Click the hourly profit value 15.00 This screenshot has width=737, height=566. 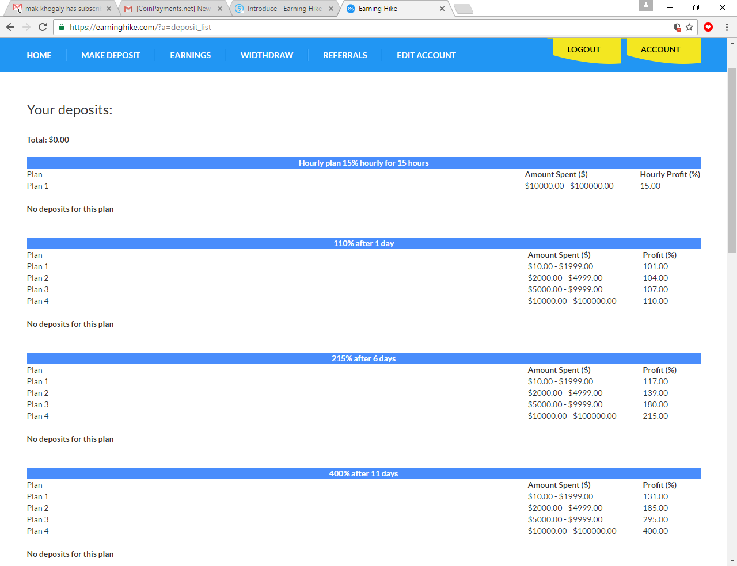pos(650,186)
